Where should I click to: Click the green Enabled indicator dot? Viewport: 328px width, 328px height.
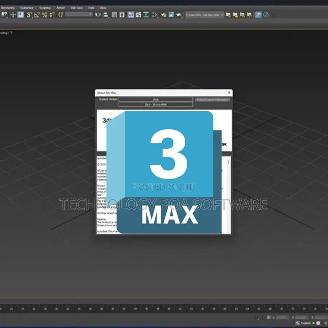click(313, 323)
